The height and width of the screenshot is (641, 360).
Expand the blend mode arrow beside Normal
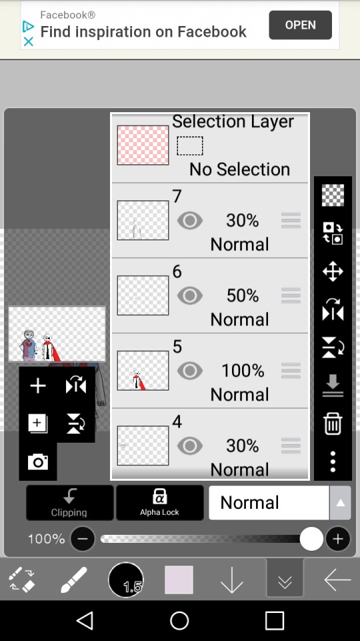coord(340,503)
